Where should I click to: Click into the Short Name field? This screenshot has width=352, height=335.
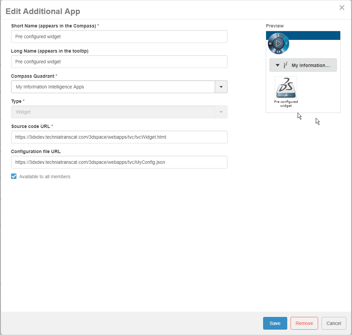[119, 37]
